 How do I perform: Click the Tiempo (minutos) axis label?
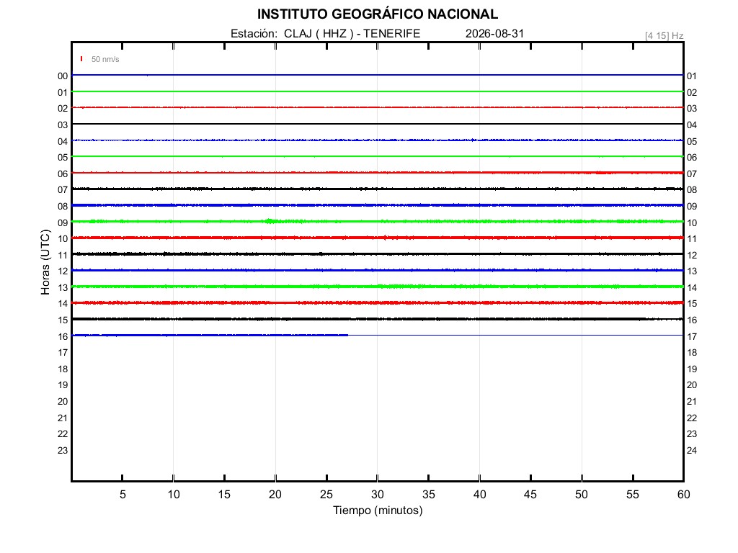[378, 511]
